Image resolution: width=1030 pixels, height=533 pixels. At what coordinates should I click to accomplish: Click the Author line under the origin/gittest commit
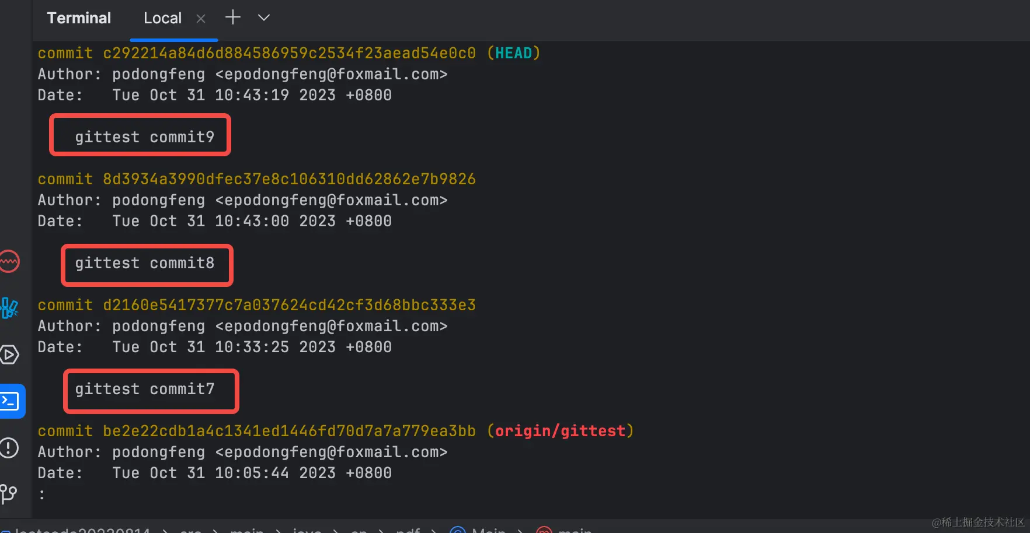[242, 452]
